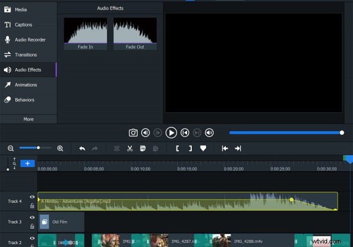The width and height of the screenshot is (353, 247).
Task: Click the split clip icon
Action: click(x=116, y=148)
